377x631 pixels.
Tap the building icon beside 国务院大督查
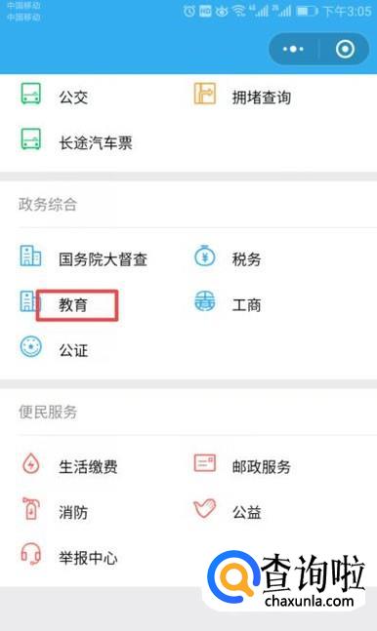point(30,256)
